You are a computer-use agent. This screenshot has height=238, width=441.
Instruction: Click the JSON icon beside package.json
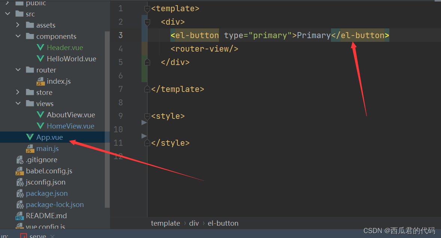coord(20,194)
